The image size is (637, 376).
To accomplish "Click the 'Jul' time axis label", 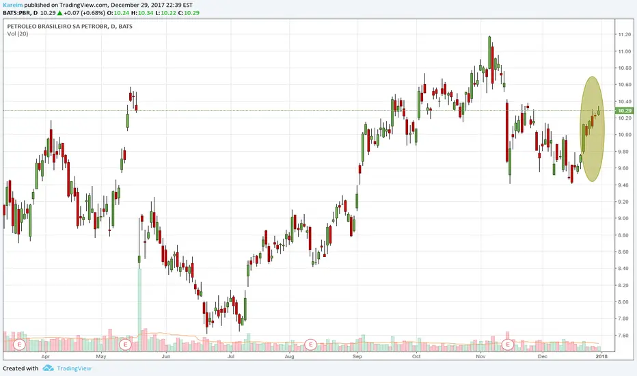I will click(x=231, y=356).
